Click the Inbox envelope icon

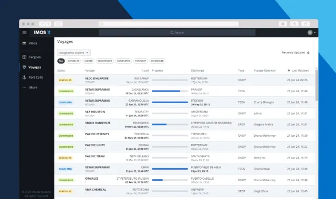click(x=24, y=43)
